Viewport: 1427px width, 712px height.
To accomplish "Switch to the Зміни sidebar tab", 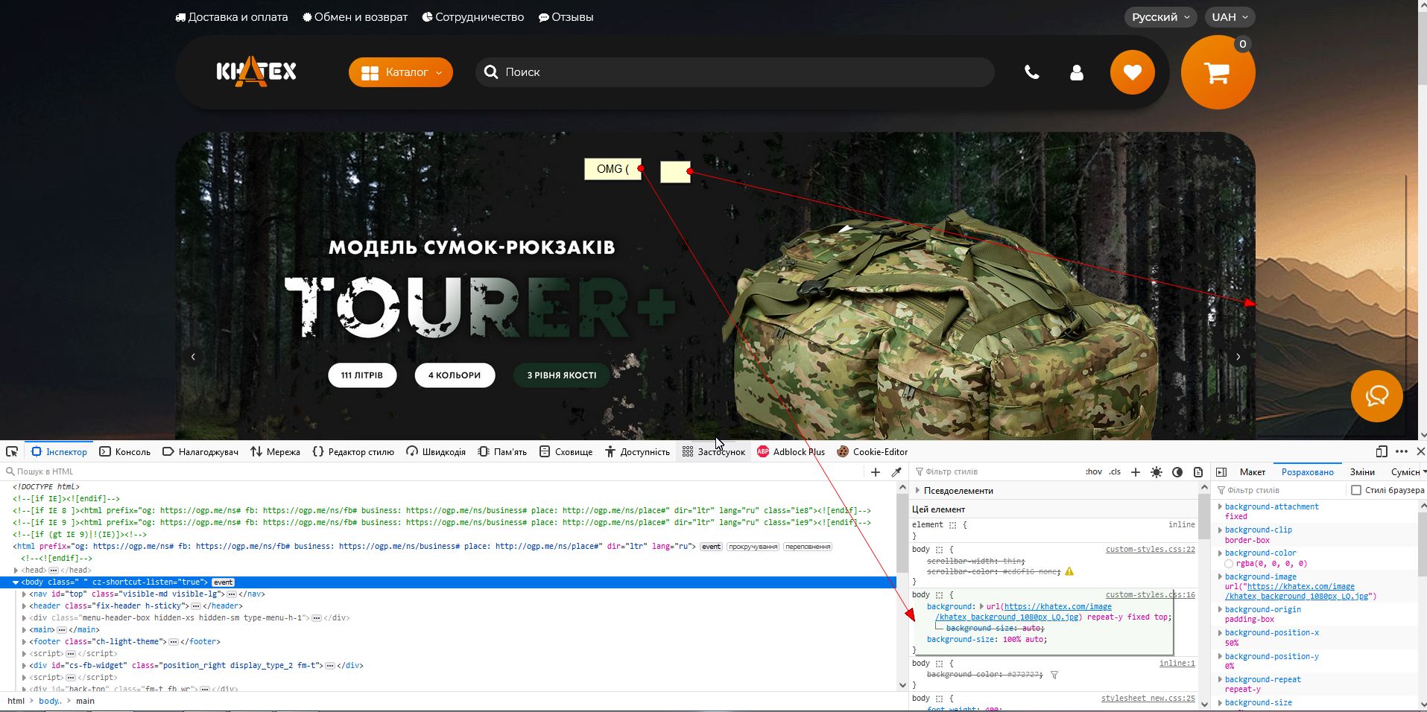I will point(1362,471).
